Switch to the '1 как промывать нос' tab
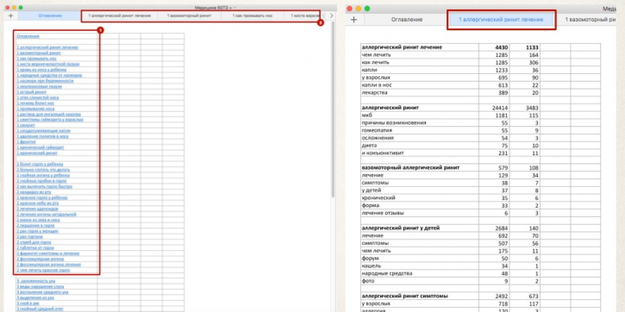Image resolution: width=625 pixels, height=312 pixels. [253, 16]
